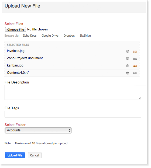Viewport: 151px width, 168px height.
Task: Click the No file chosen text
Action: (x=37, y=29)
